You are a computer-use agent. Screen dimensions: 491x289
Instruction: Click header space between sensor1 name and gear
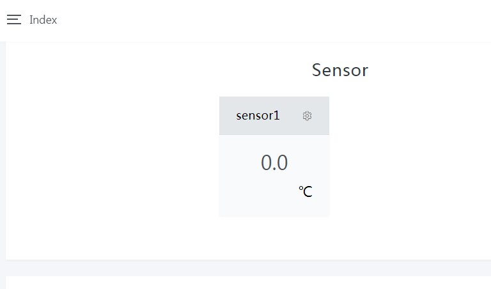point(291,116)
